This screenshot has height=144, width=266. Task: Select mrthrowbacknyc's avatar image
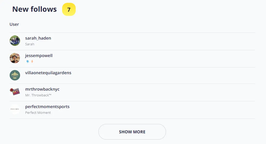pyautogui.click(x=15, y=92)
